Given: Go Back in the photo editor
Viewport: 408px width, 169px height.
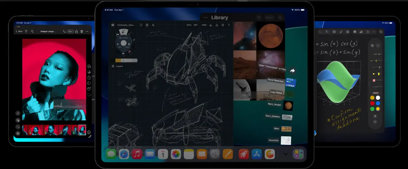Looking at the screenshot, I should [x=19, y=31].
